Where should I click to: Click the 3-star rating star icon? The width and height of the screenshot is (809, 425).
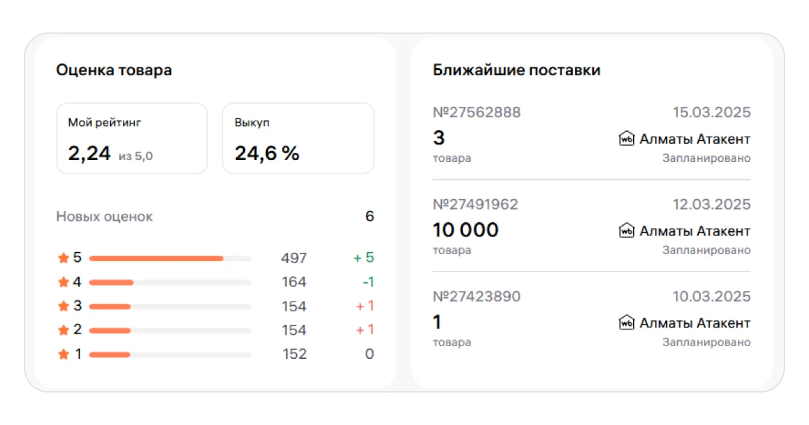coord(63,306)
